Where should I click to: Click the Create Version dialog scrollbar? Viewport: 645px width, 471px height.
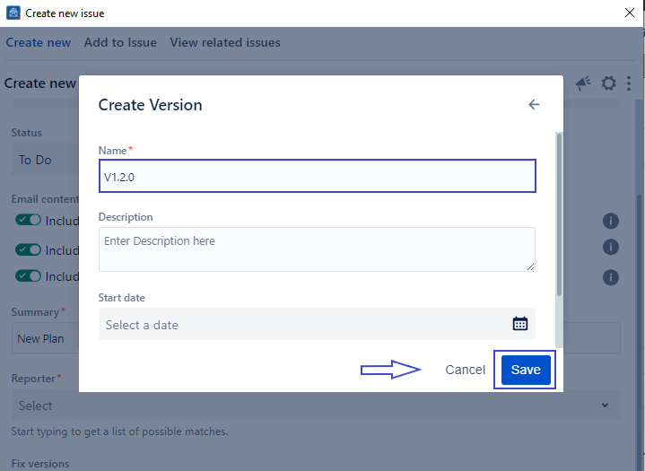click(560, 215)
